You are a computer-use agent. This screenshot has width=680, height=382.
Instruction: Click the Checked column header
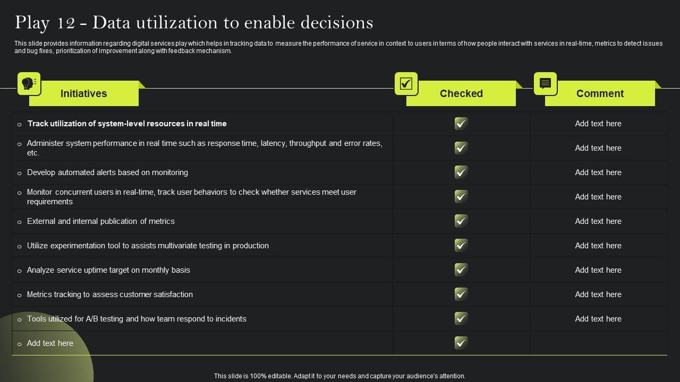click(x=461, y=94)
